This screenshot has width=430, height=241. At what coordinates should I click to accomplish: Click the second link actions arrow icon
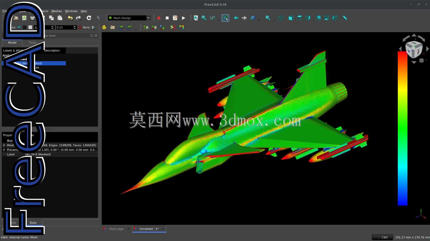point(129,27)
